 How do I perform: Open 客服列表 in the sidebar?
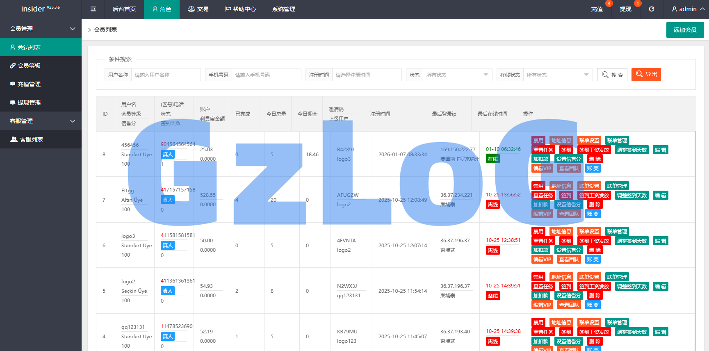(31, 139)
